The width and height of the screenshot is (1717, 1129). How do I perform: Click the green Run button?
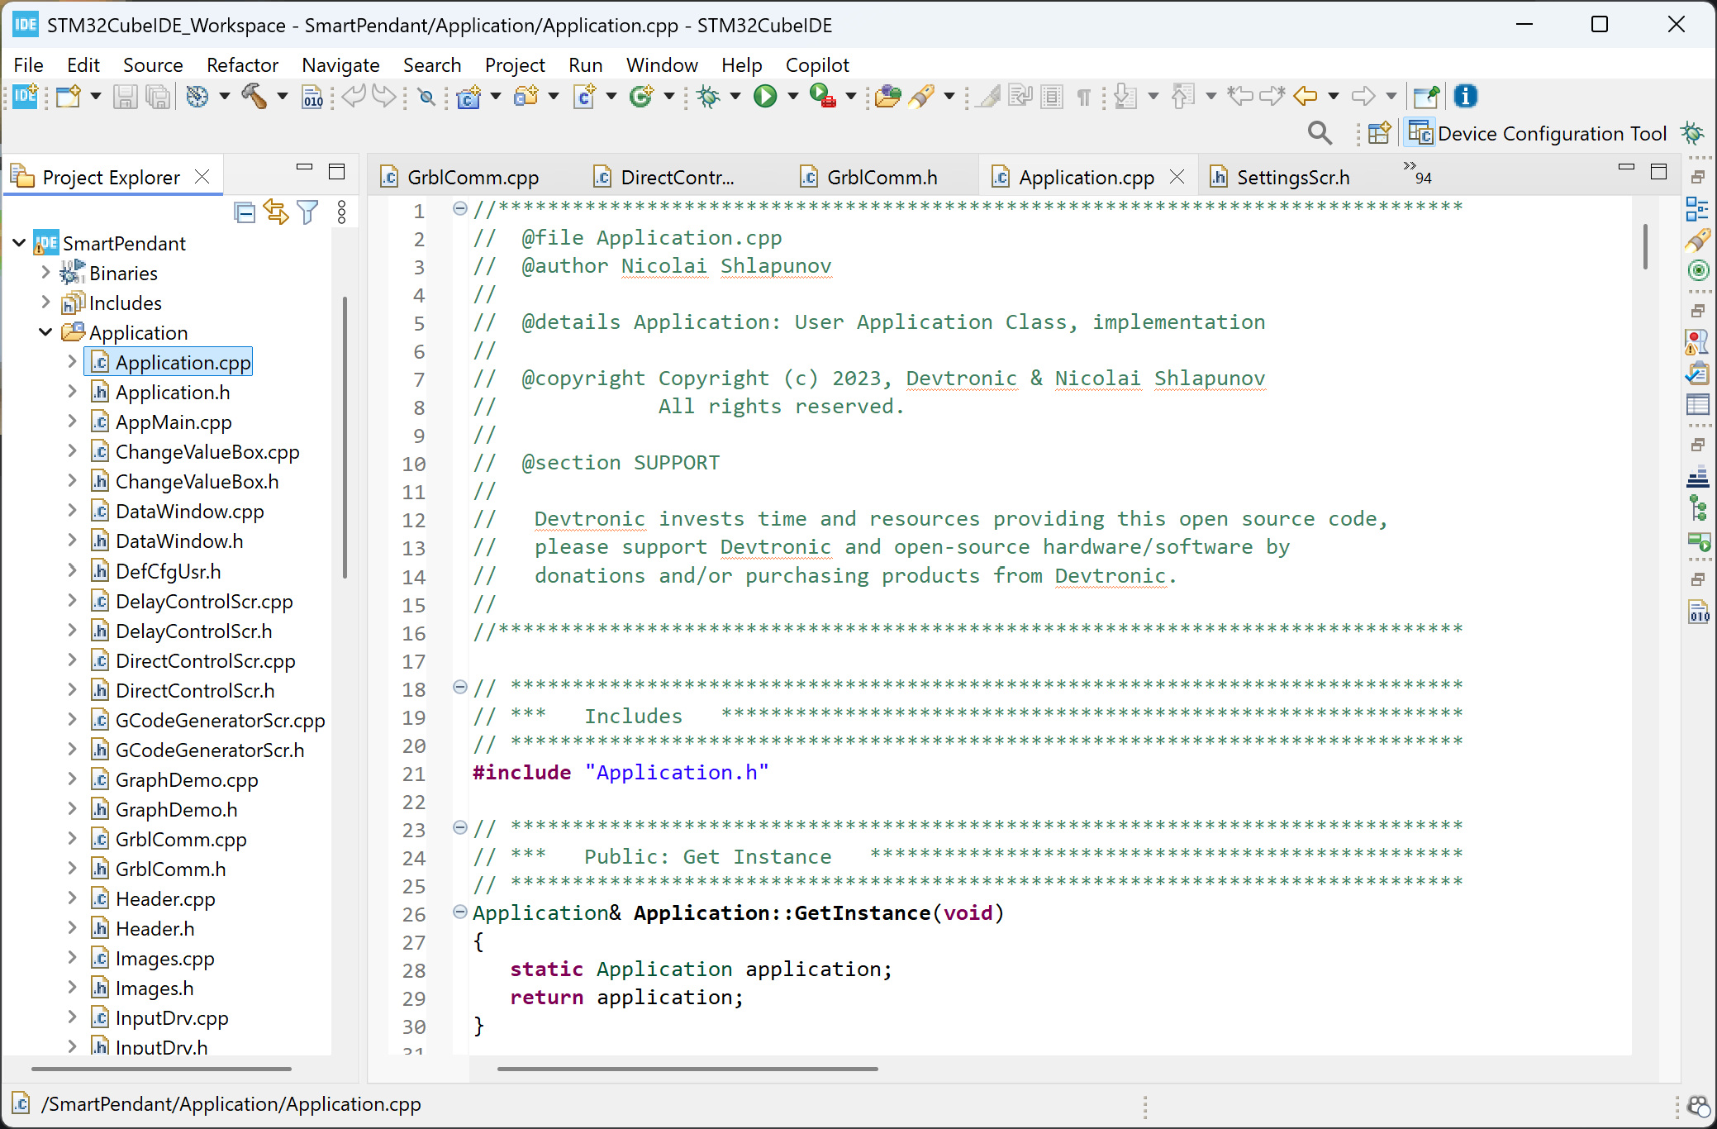765,97
